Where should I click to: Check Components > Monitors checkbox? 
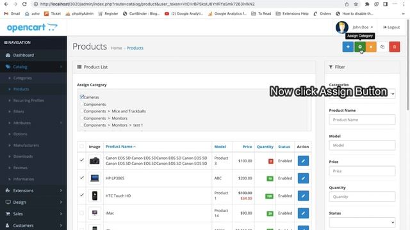click(81, 118)
